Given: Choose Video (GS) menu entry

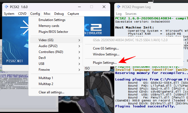Looking at the screenshot, I should coord(56,40).
